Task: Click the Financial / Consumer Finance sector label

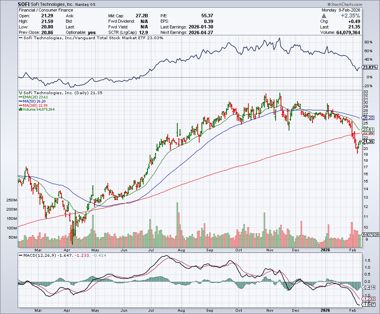Action: pyautogui.click(x=46, y=10)
